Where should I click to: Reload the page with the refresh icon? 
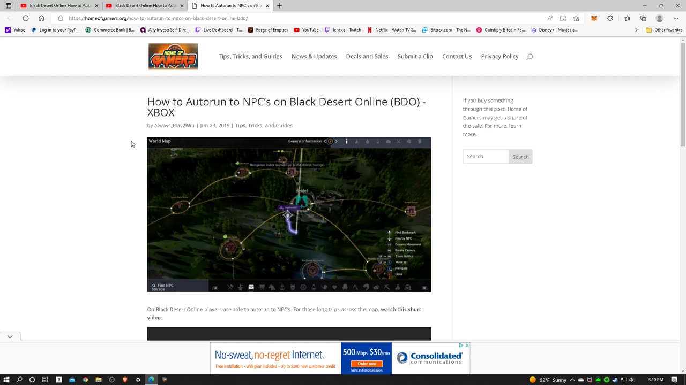pyautogui.click(x=25, y=18)
